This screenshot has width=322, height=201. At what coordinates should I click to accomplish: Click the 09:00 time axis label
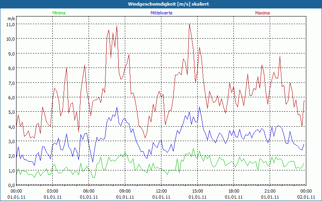(x=125, y=191)
